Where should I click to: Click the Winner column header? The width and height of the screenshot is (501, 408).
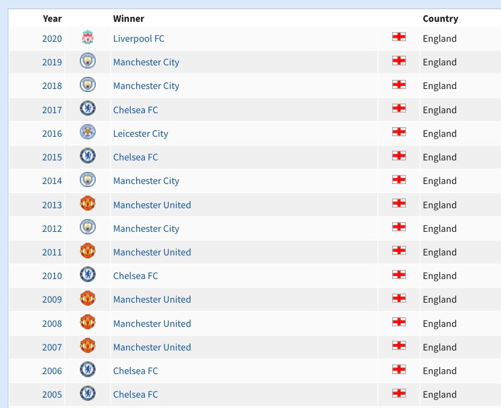point(128,19)
